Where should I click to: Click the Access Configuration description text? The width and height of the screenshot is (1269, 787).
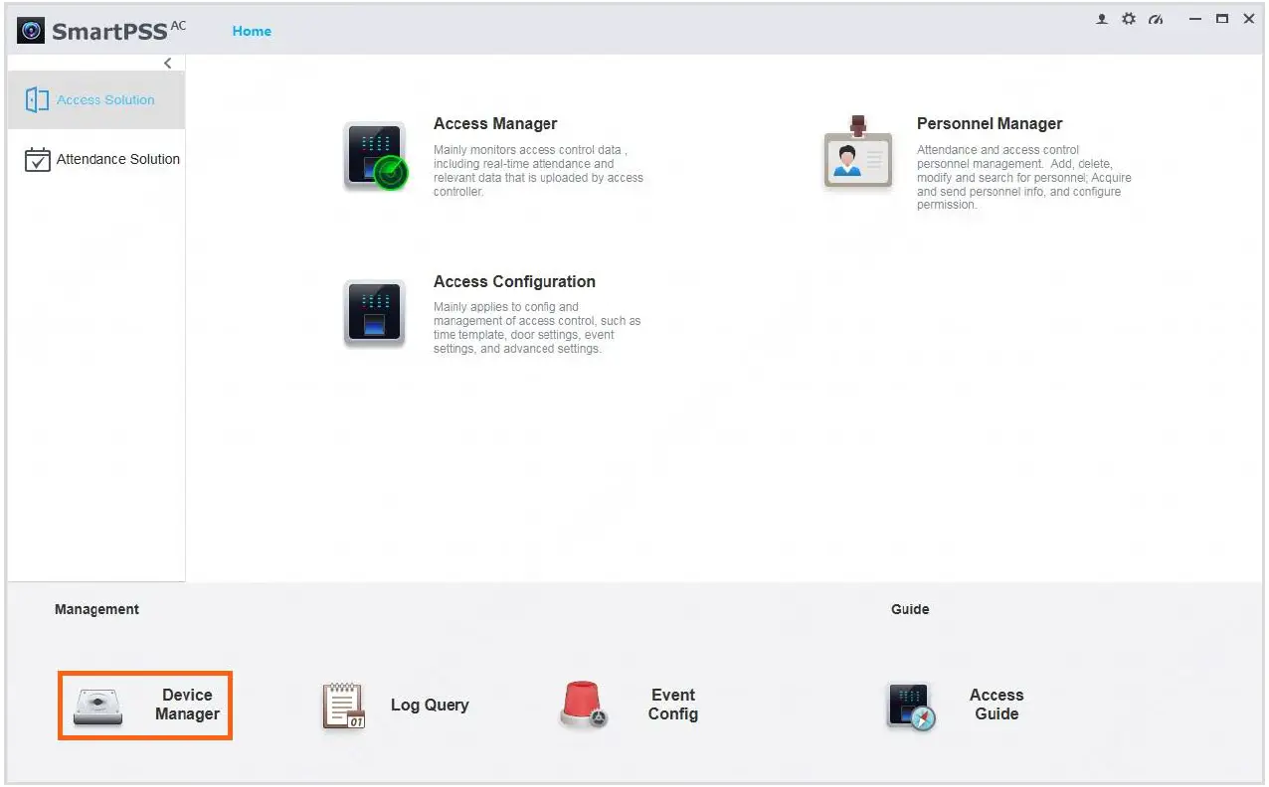tap(537, 328)
